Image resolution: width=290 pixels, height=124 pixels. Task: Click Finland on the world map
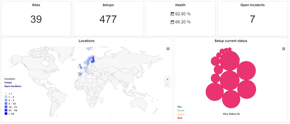pyautogui.click(x=93, y=61)
